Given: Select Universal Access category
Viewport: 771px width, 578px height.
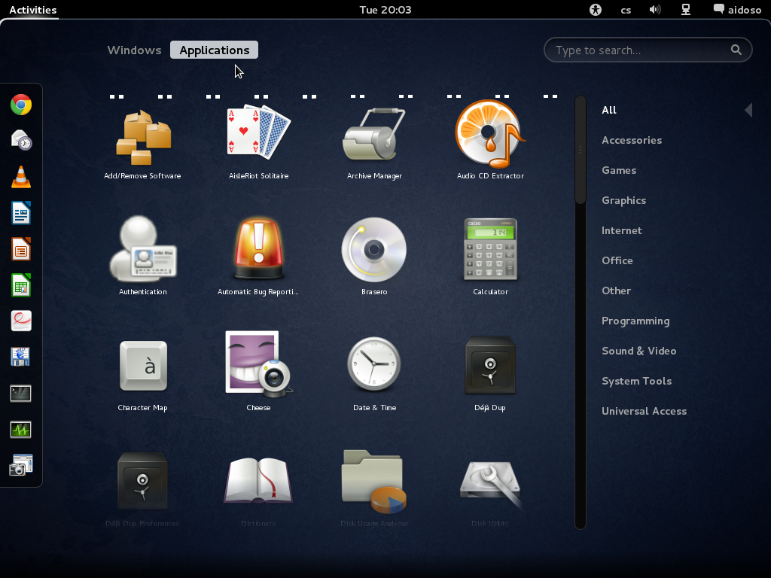Looking at the screenshot, I should [x=645, y=411].
